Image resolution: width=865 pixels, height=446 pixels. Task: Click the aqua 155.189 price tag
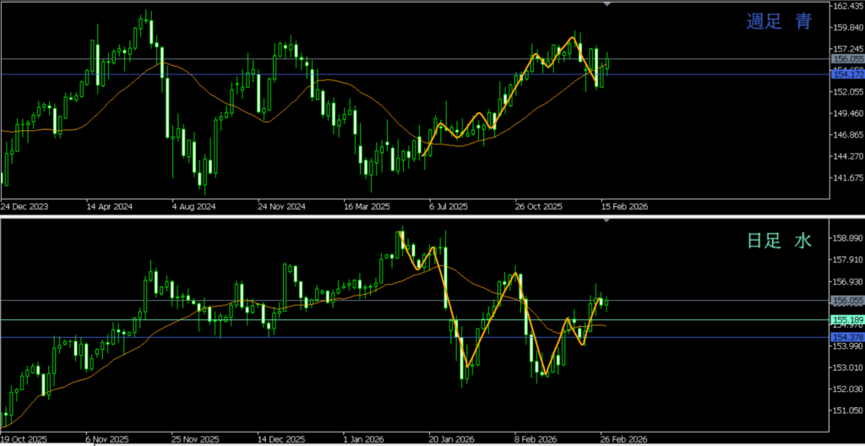847,320
